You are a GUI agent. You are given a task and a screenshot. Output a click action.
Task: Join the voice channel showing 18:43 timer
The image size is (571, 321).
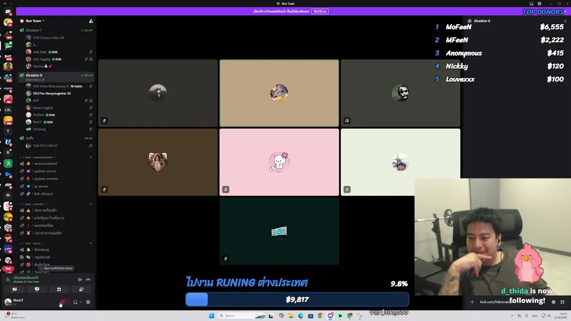(x=56, y=138)
